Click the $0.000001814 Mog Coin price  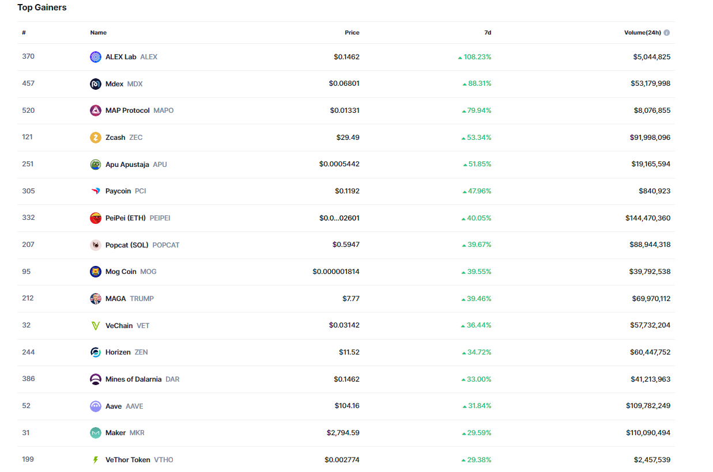pos(336,272)
